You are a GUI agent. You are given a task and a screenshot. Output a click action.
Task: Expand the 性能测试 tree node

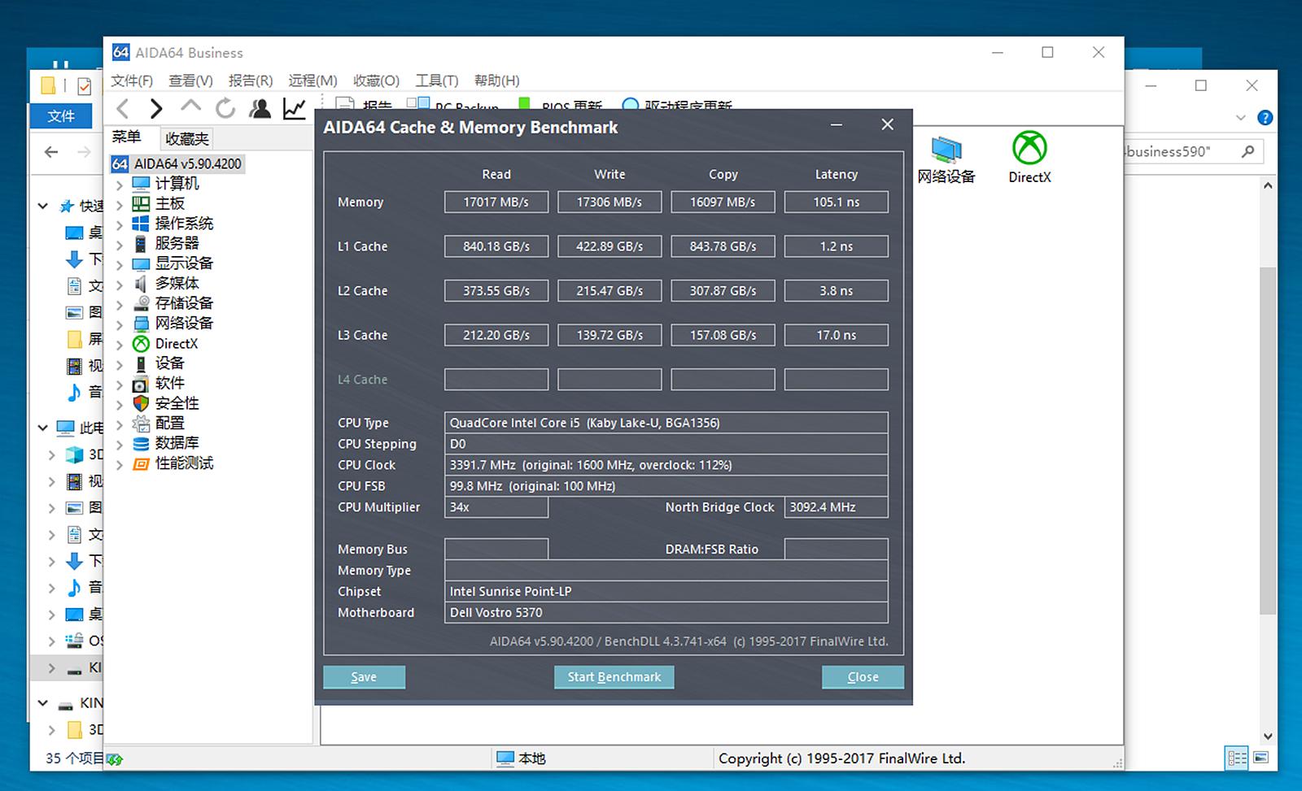120,464
